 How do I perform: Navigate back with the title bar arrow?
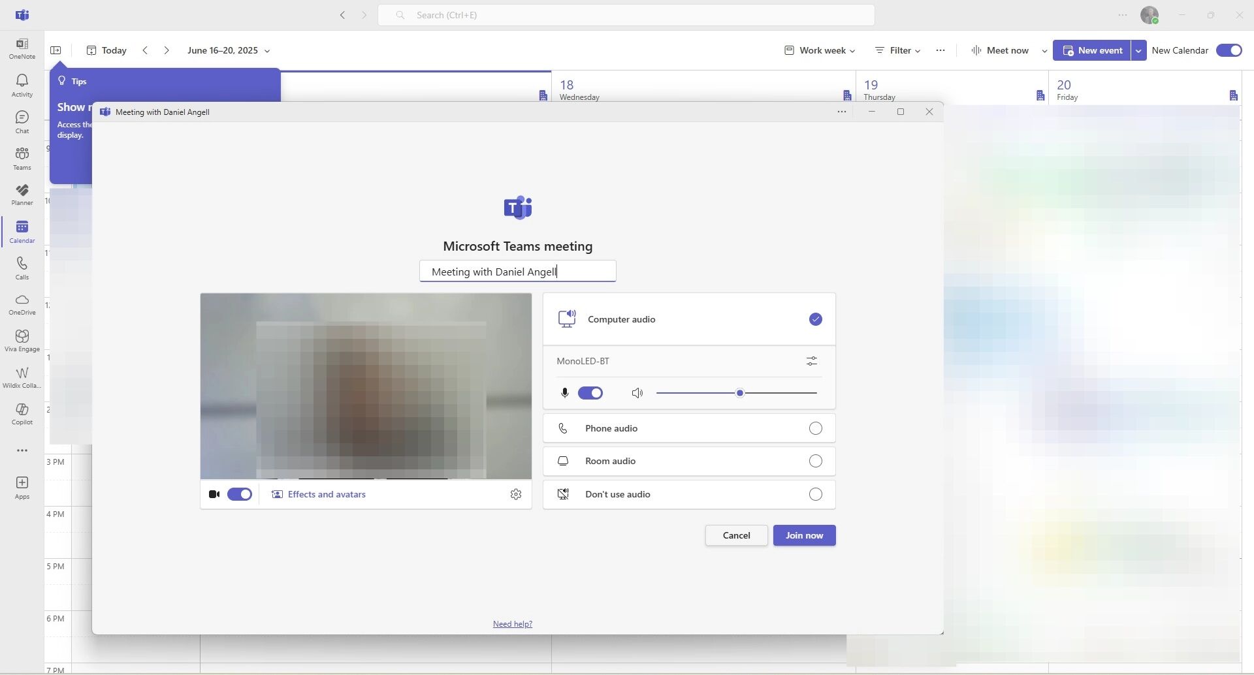(x=342, y=15)
